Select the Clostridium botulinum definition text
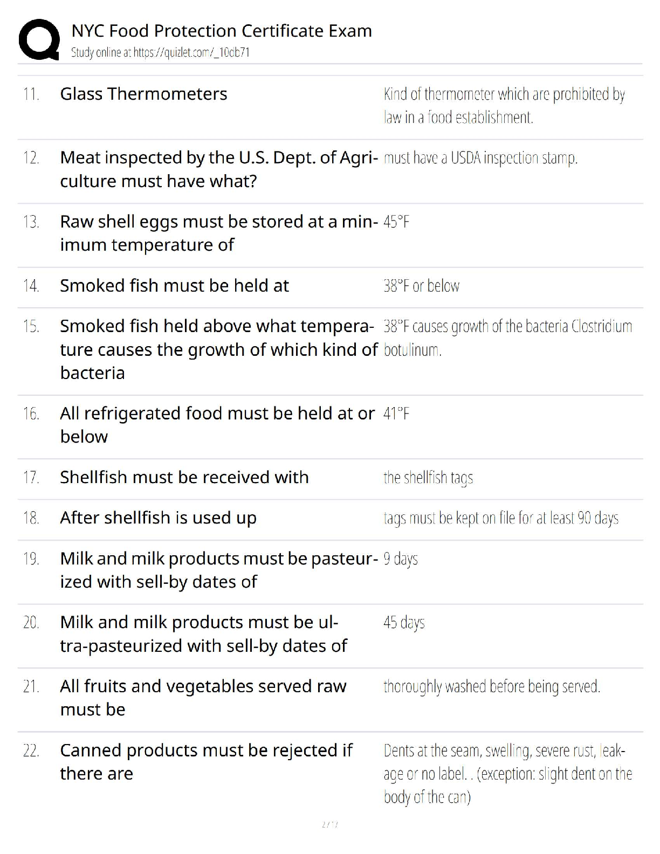Viewport: 660px width, 854px height. [x=507, y=338]
